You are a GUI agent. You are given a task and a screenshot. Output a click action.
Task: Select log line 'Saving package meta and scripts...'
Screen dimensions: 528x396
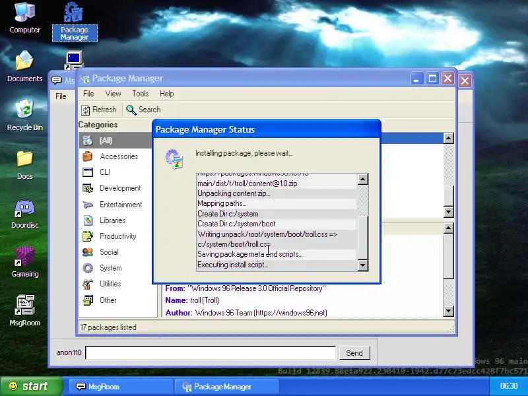pos(277,254)
